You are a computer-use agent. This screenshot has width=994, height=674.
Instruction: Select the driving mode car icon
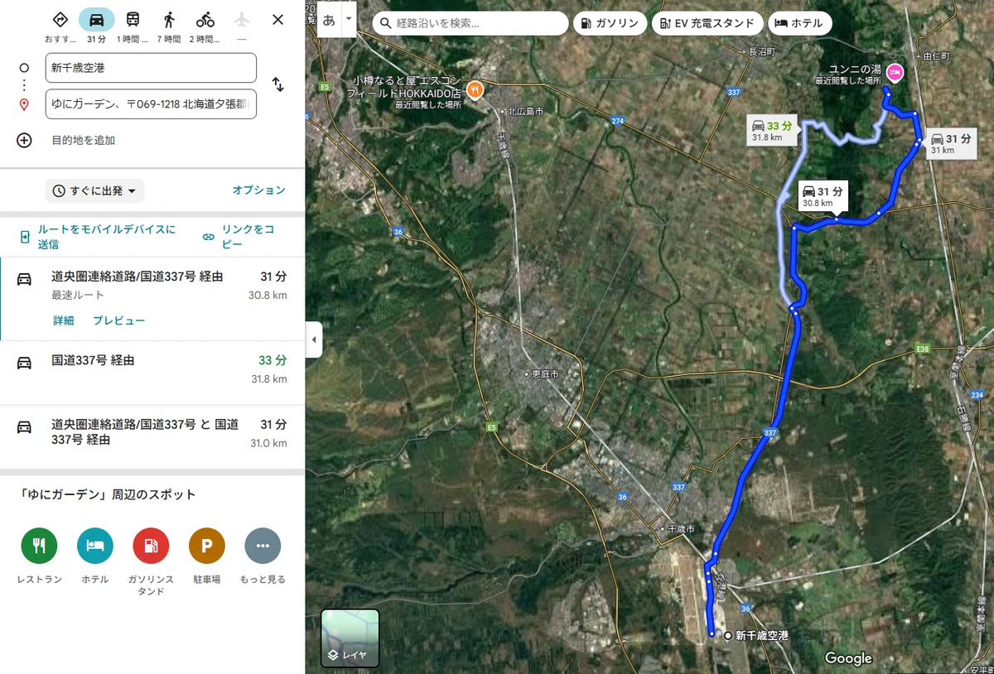(97, 20)
